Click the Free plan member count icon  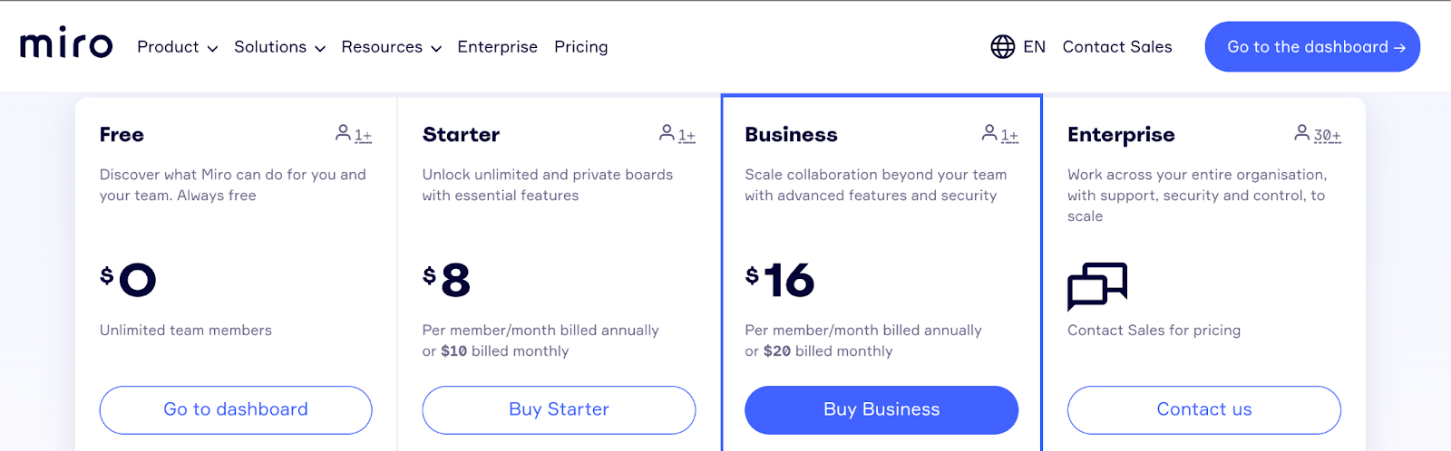(x=353, y=134)
